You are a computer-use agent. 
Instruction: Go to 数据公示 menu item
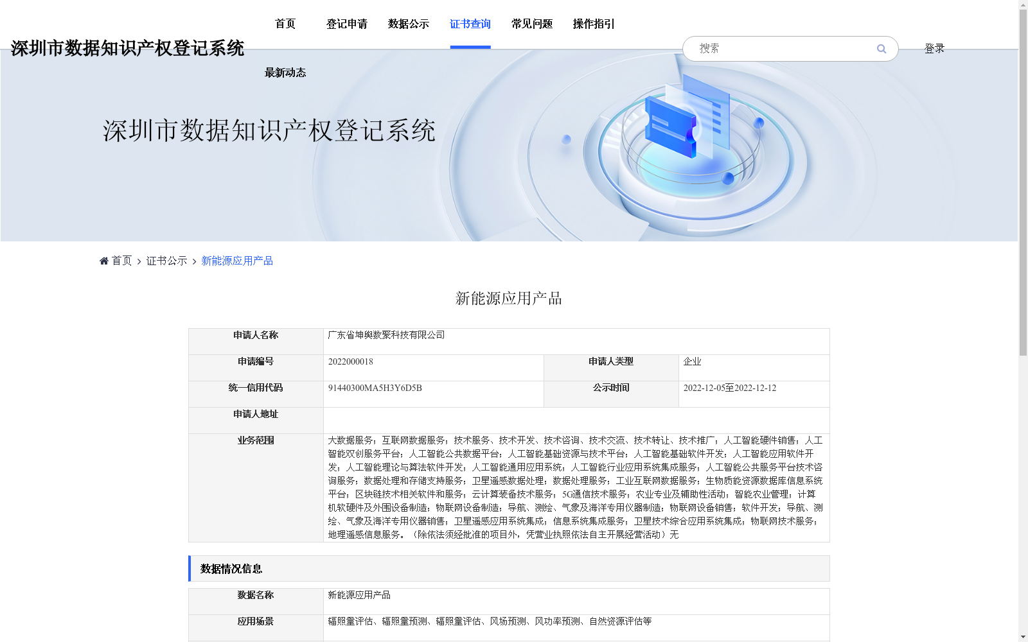(409, 24)
